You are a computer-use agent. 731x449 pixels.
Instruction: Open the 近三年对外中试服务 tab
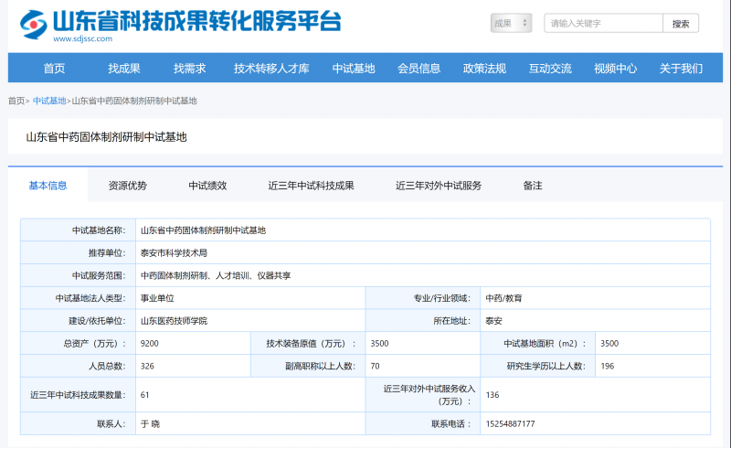coord(439,186)
